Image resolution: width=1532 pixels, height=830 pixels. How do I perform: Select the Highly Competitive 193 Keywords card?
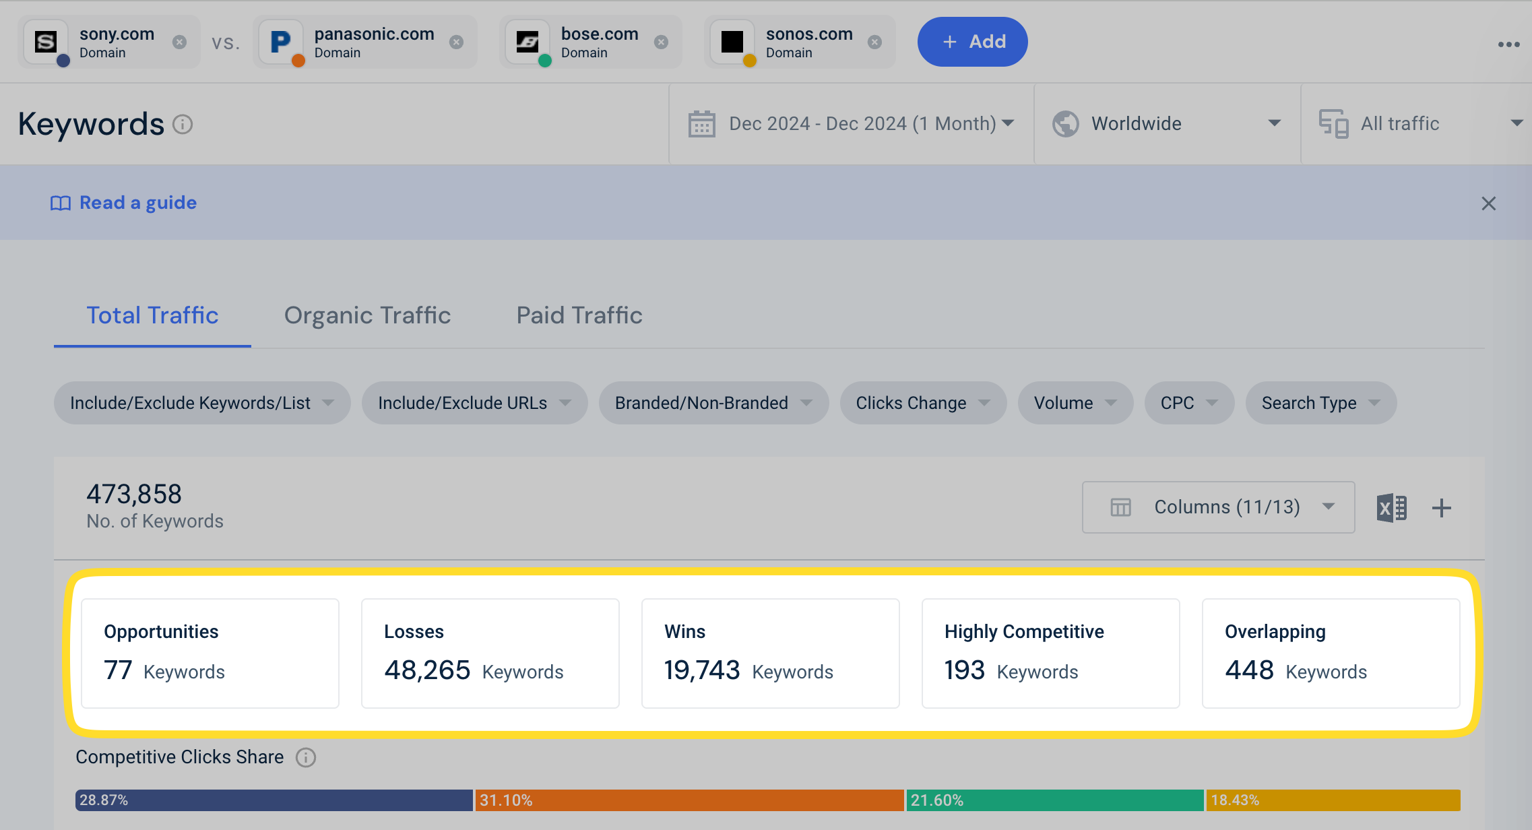point(1051,653)
